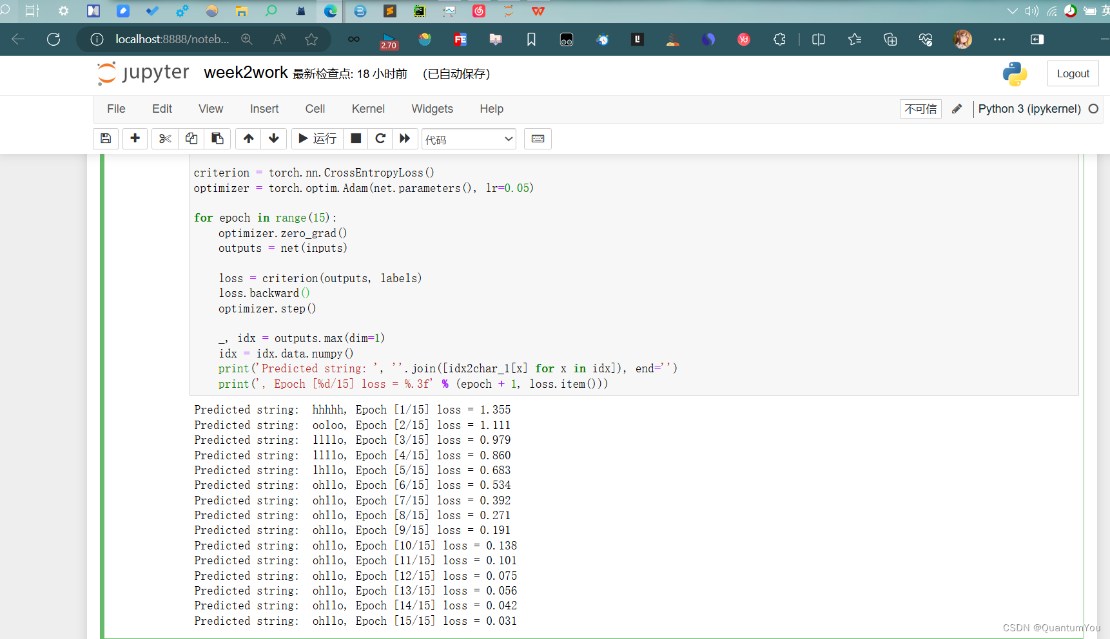Copy selected cells icon
The width and height of the screenshot is (1110, 639).
pyautogui.click(x=191, y=138)
